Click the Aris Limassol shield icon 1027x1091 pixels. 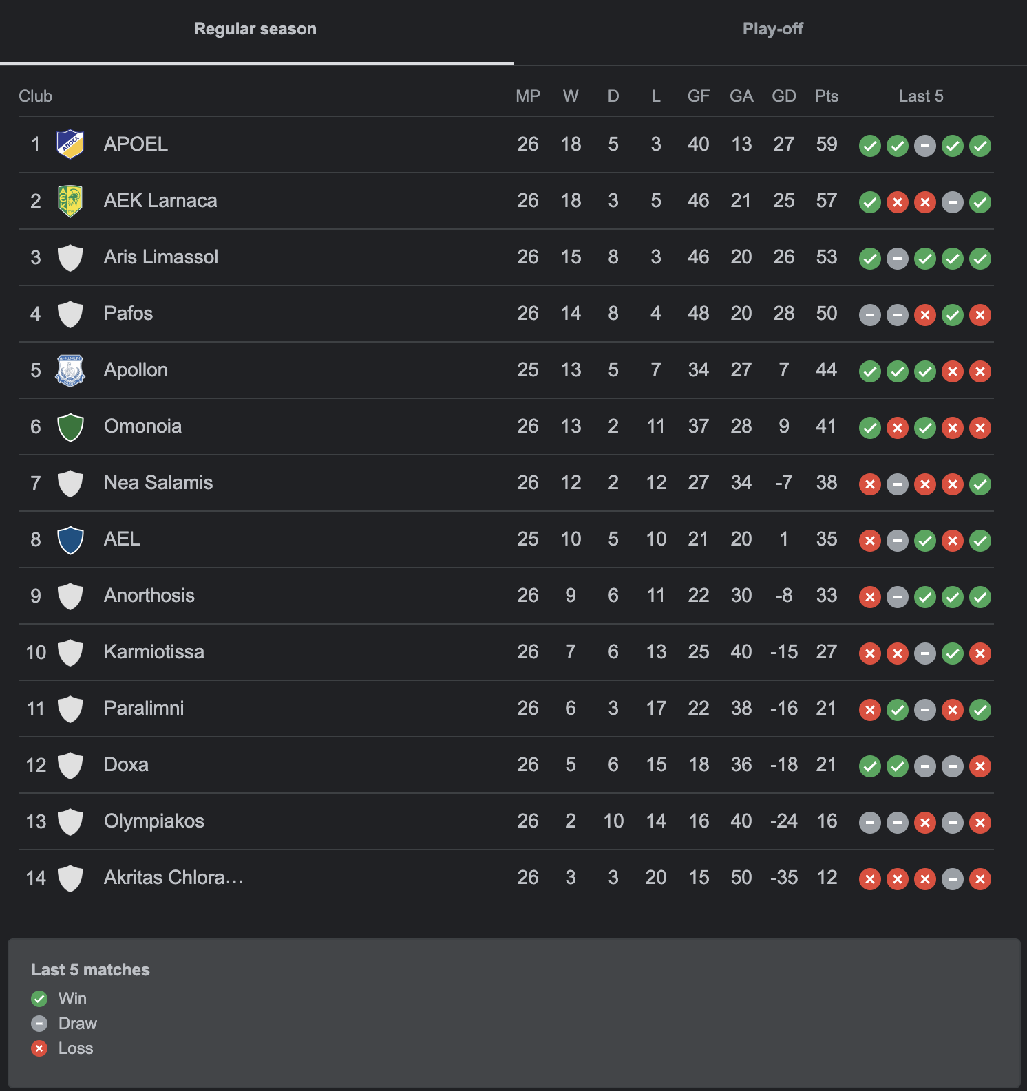click(70, 257)
